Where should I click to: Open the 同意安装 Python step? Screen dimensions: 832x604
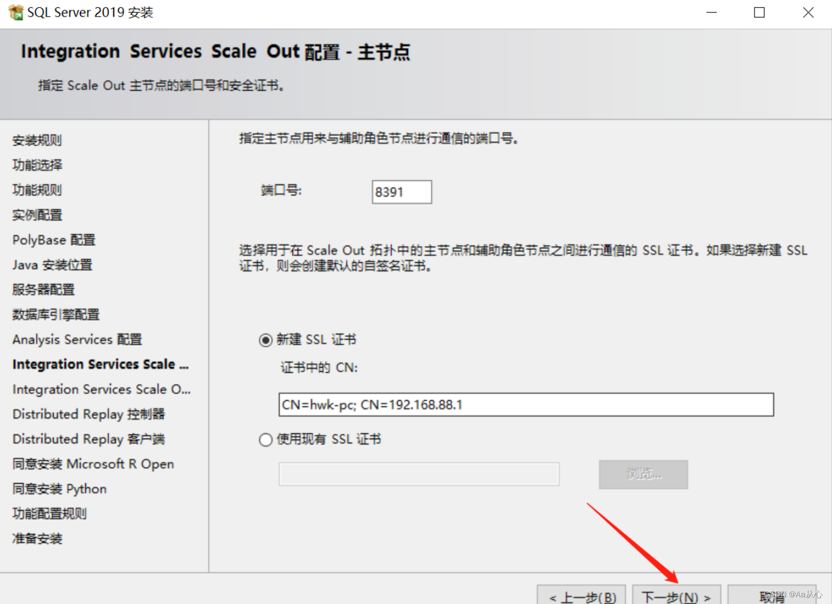(x=60, y=489)
